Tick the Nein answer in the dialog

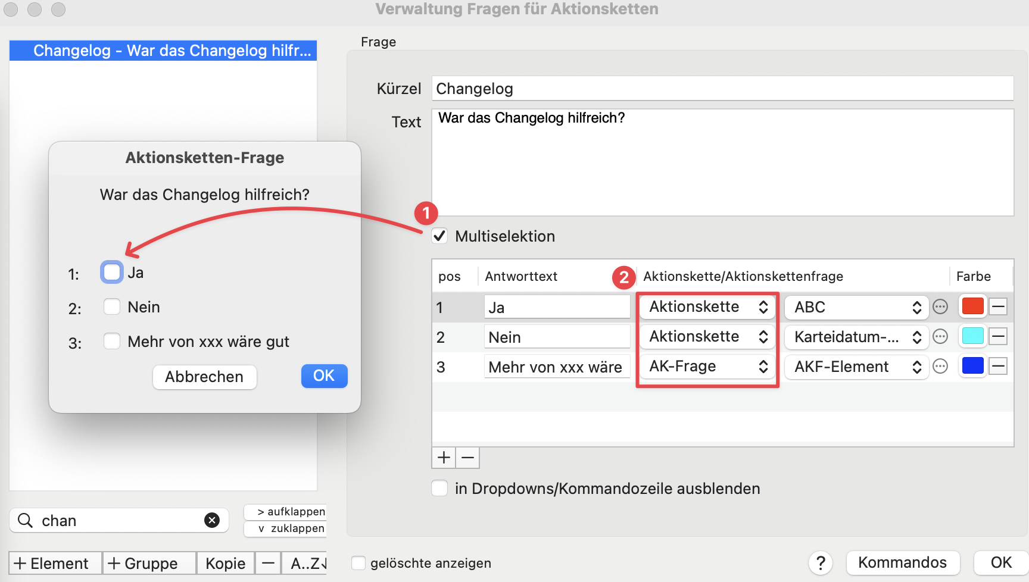(112, 307)
